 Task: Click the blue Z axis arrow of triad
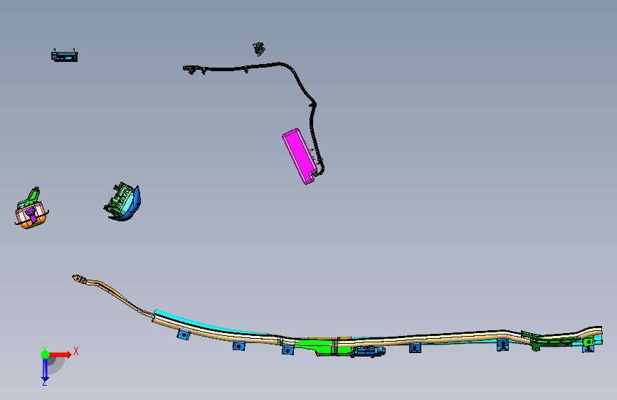click(x=45, y=371)
